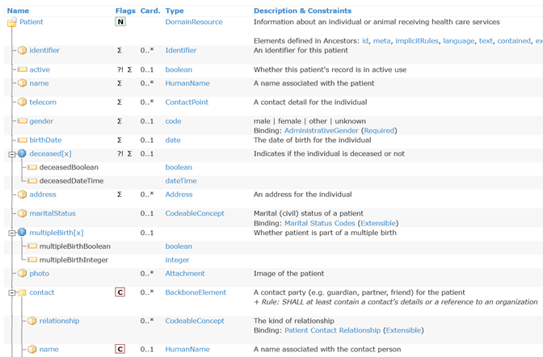Click the Patient resource icon at tree root
The width and height of the screenshot is (543, 357).
pyautogui.click(x=11, y=23)
